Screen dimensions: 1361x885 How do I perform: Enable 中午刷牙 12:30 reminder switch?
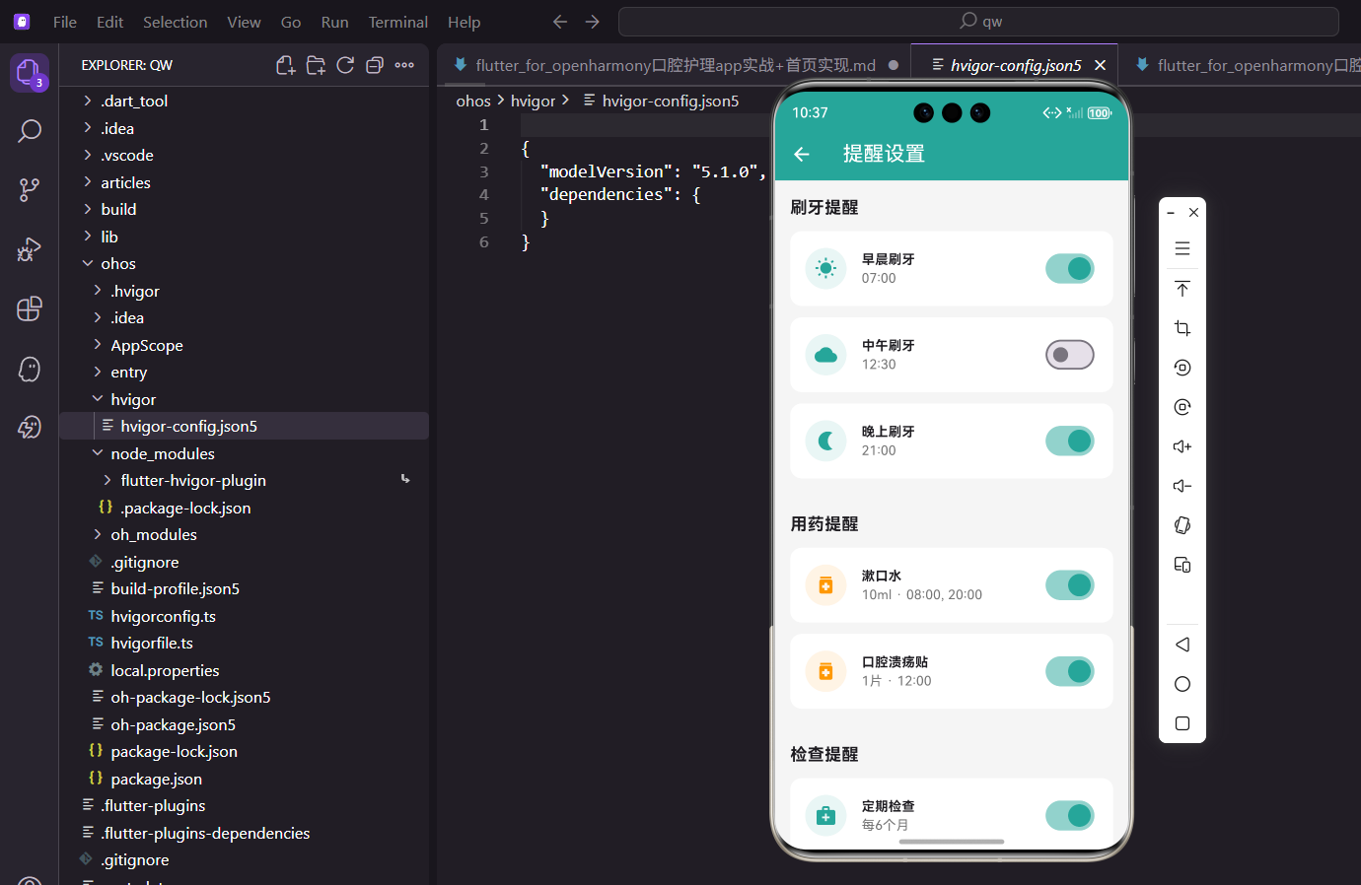click(1070, 355)
